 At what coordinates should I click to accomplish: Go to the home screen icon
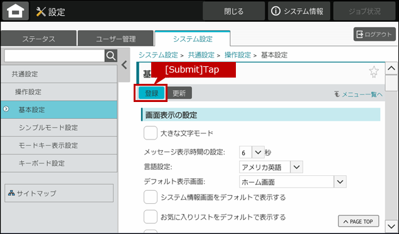[15, 11]
